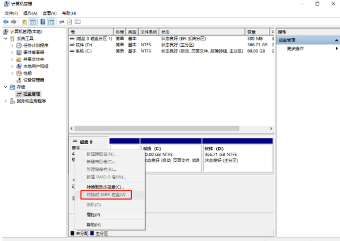Expand the 共享文件夹 tree node
Screen dimensions: 340x241
click(x=12, y=59)
